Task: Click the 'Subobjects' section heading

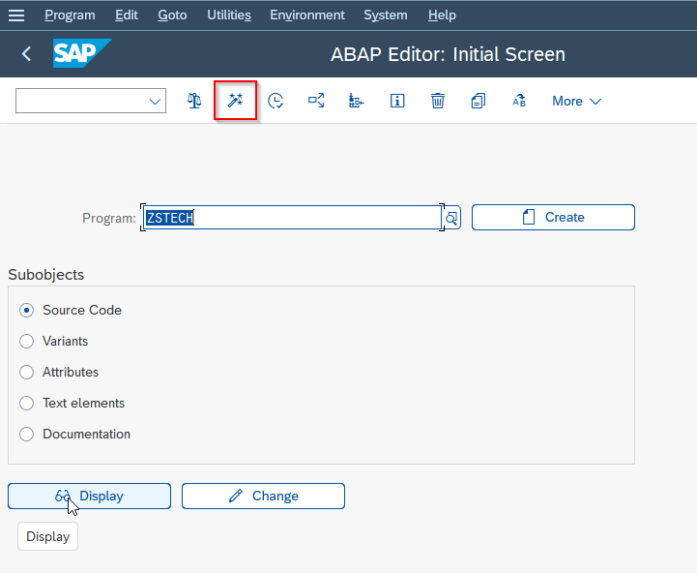Action: [46, 275]
